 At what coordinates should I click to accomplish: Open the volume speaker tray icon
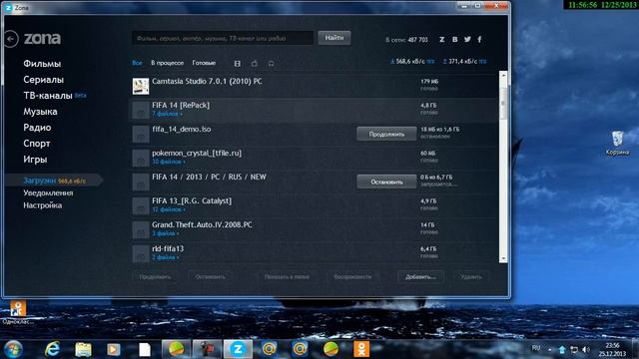pos(586,350)
